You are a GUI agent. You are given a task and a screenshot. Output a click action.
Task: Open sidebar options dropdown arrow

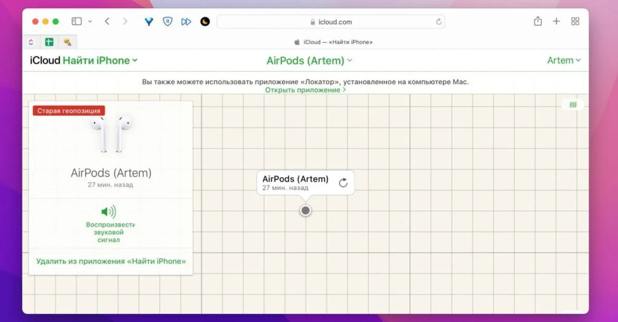[x=90, y=21]
